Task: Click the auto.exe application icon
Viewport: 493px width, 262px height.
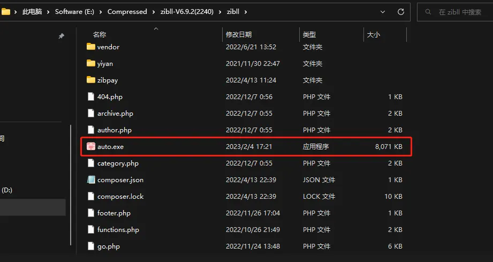Action: tap(91, 146)
